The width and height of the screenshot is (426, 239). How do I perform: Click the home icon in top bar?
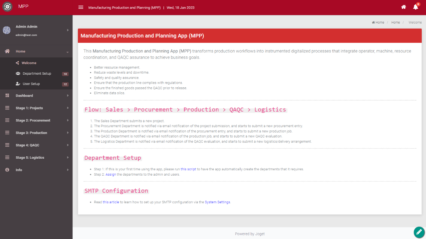coord(403,7)
